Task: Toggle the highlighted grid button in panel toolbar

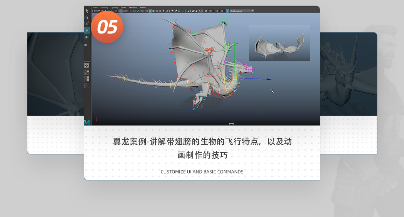Action: pyautogui.click(x=121, y=11)
